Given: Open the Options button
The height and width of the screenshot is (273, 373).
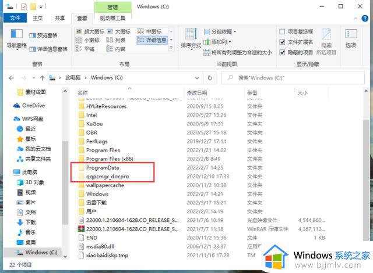Looking at the screenshot, I should click(x=351, y=38).
